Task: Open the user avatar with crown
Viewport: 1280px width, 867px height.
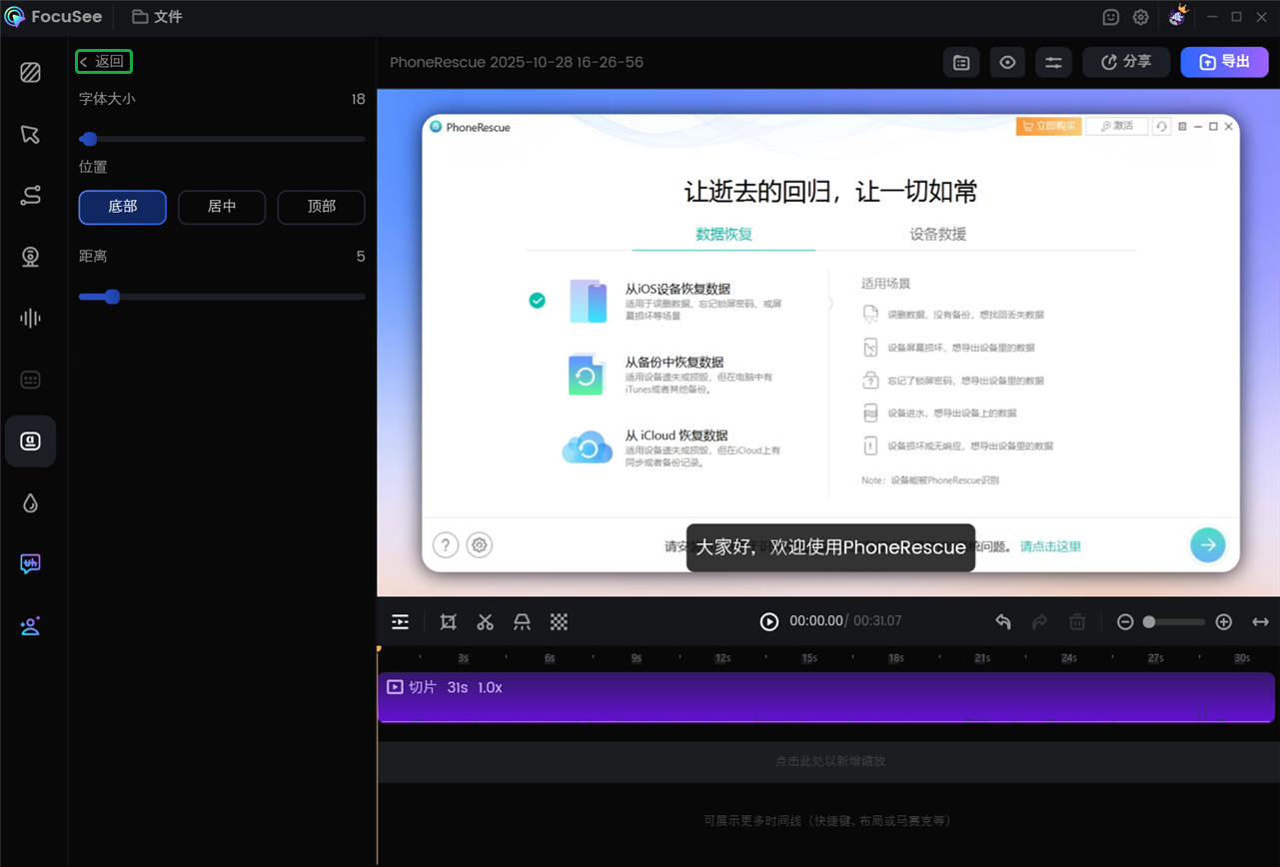Action: pyautogui.click(x=1177, y=16)
